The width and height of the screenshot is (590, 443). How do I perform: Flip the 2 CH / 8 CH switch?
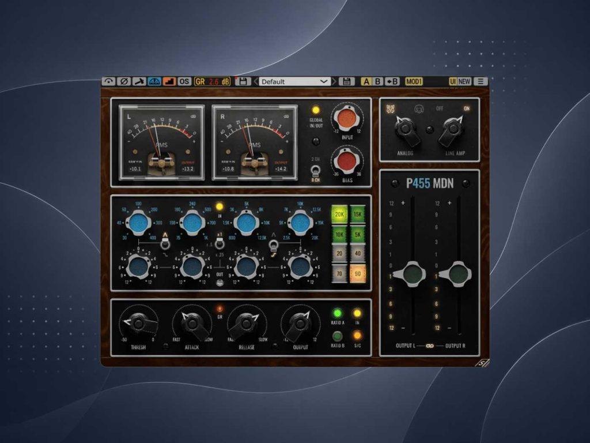315,171
